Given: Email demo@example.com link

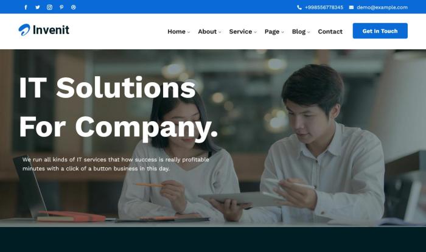Looking at the screenshot, I should (382, 7).
